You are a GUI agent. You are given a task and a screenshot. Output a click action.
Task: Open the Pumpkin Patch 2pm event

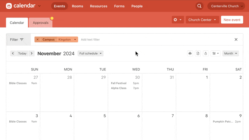click(x=227, y=122)
